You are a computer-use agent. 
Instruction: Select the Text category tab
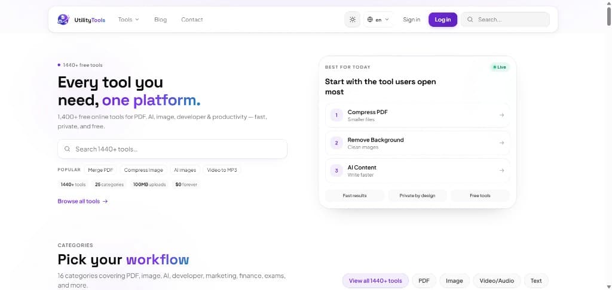tap(536, 280)
